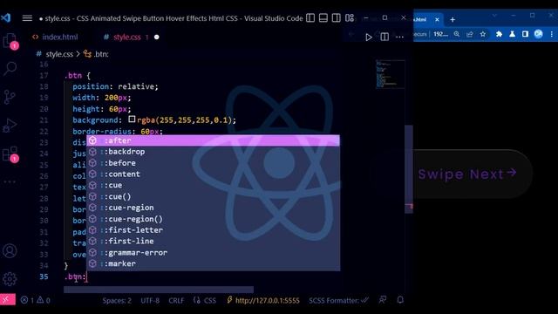Choose ::first-line suggestion

coord(213,242)
